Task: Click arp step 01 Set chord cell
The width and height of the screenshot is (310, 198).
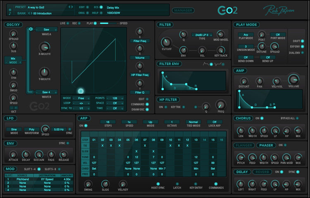Action: coord(94,169)
